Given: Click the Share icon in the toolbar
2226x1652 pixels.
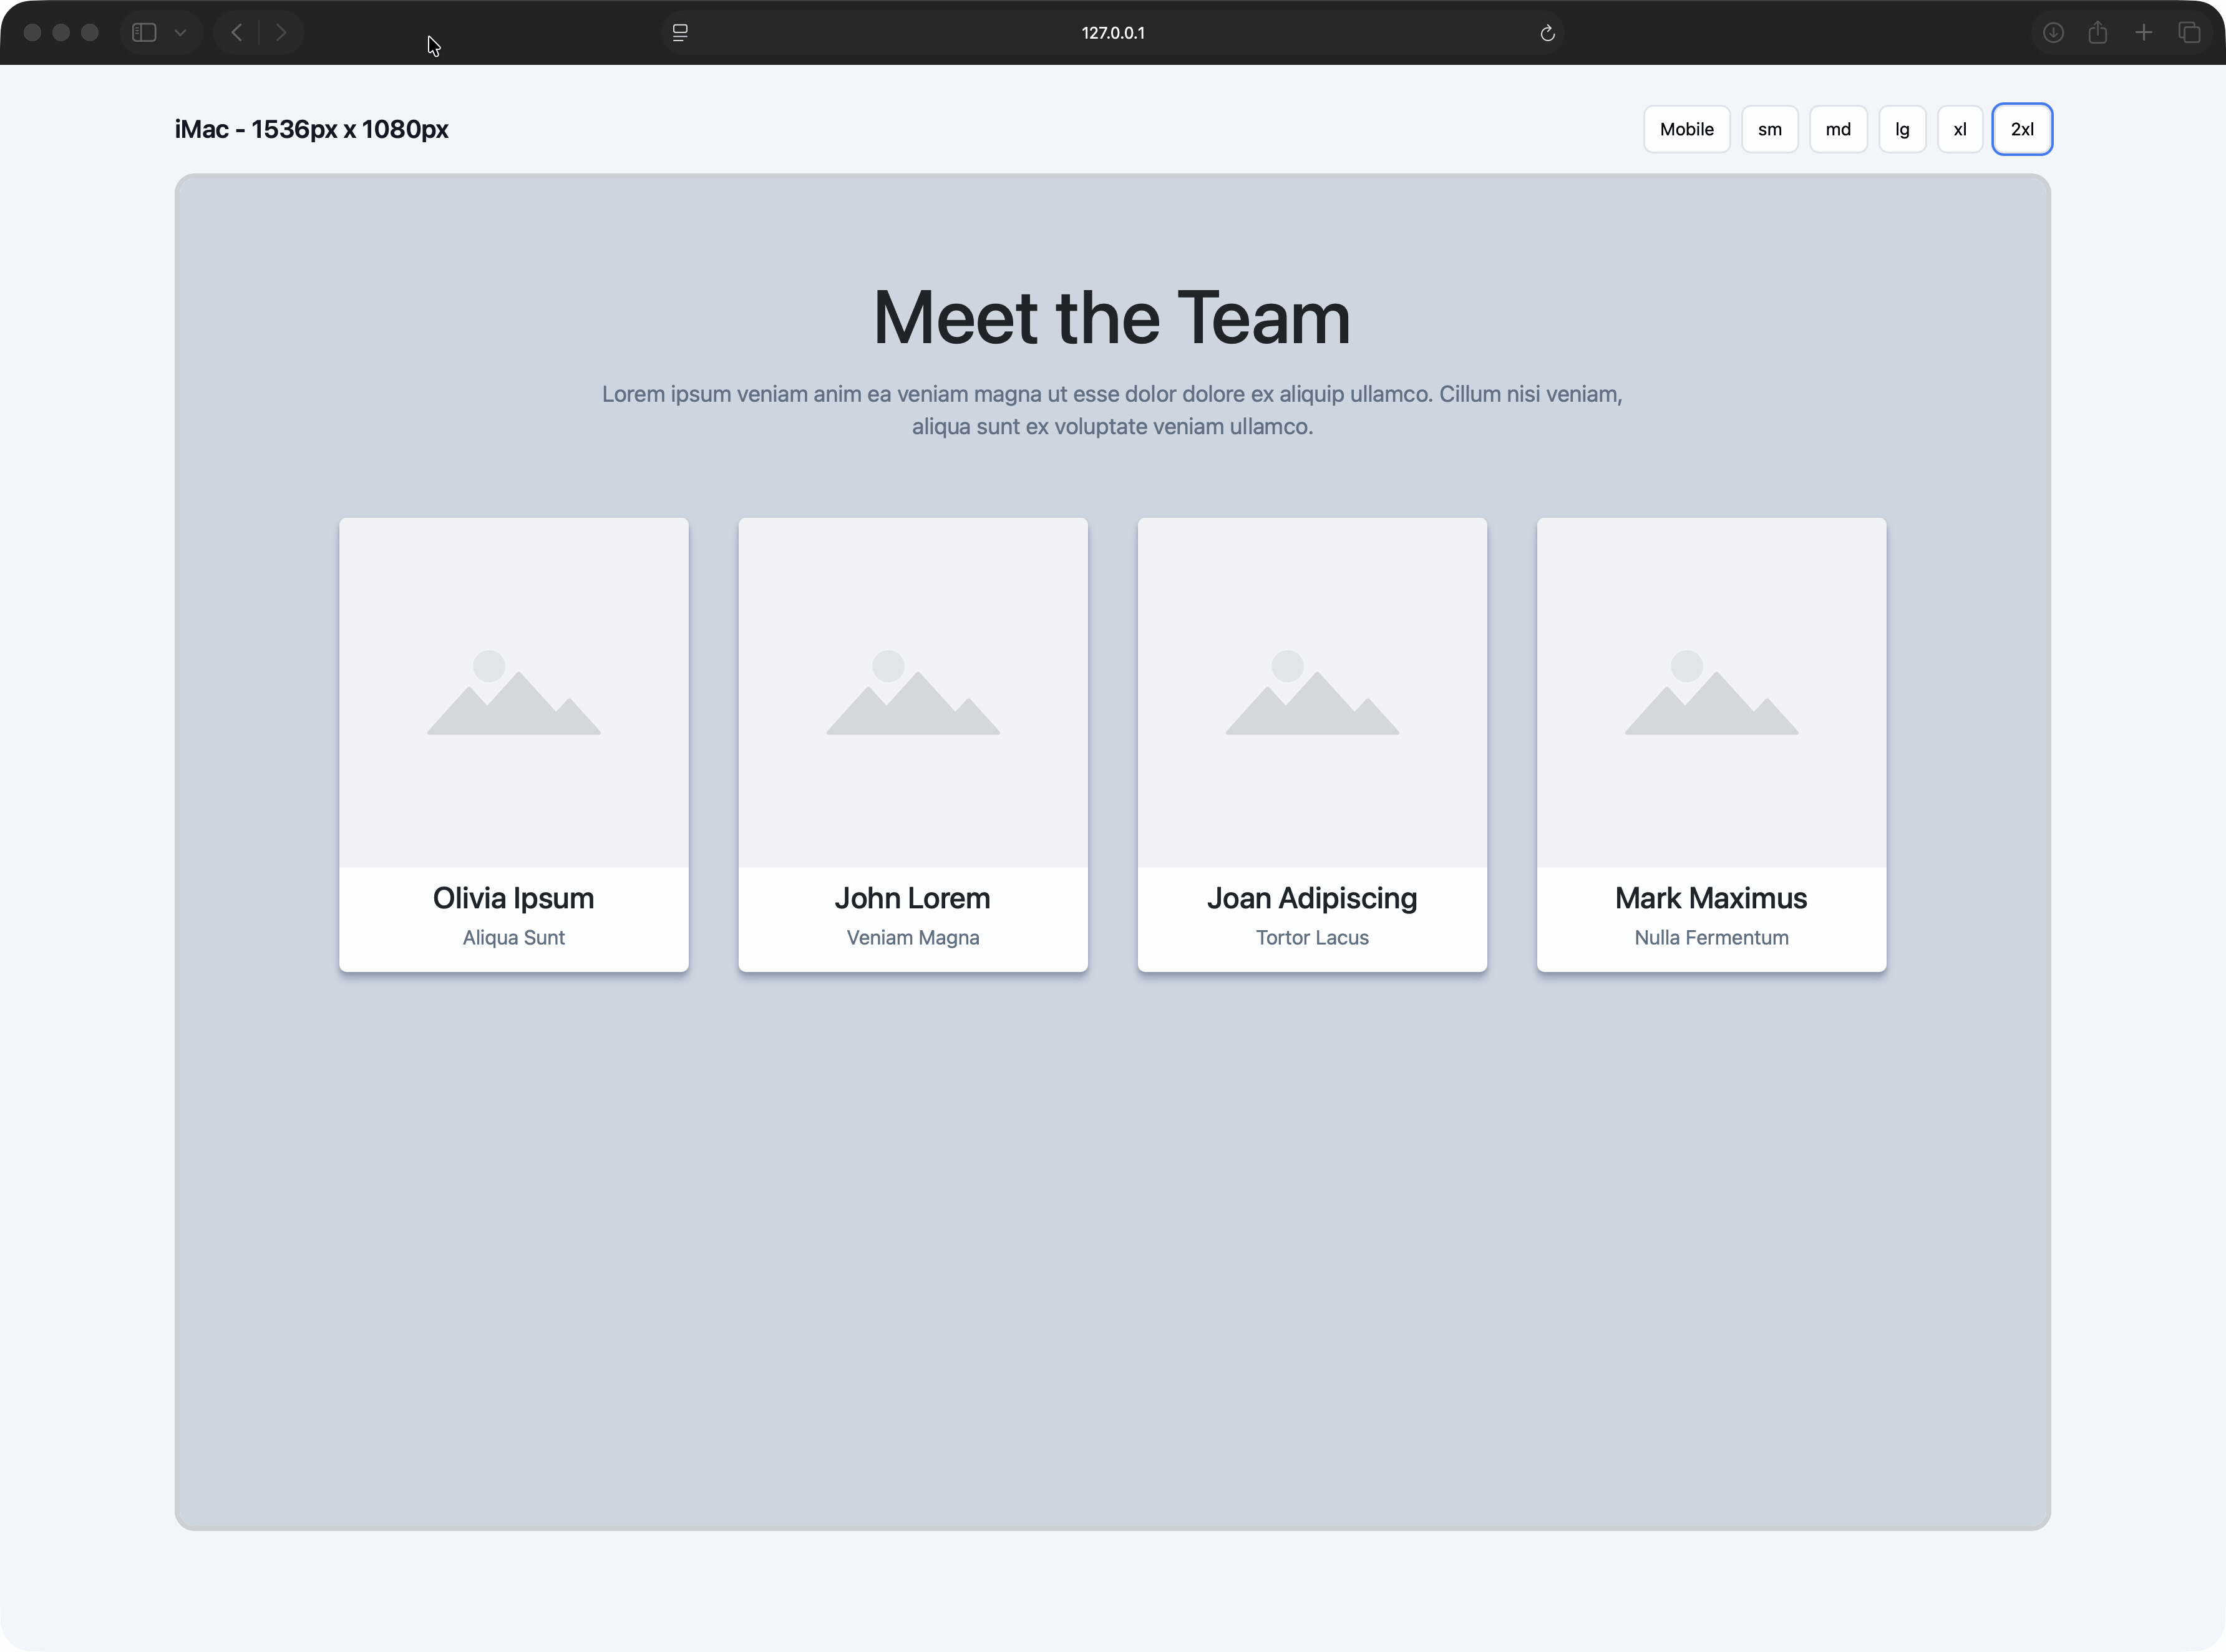Looking at the screenshot, I should 2098,33.
